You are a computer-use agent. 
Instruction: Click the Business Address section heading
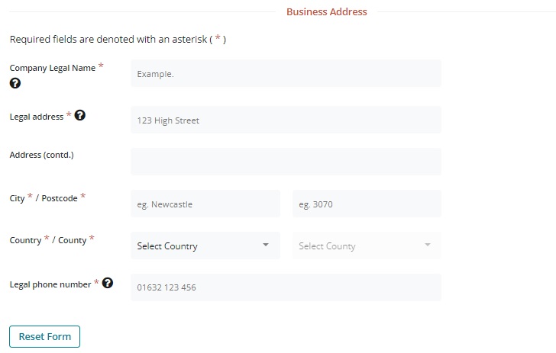pos(326,12)
